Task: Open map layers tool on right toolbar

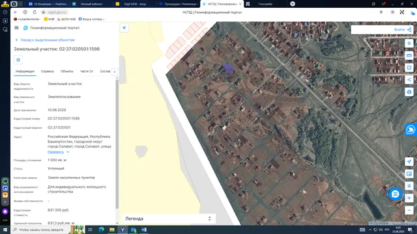Action: [409, 44]
